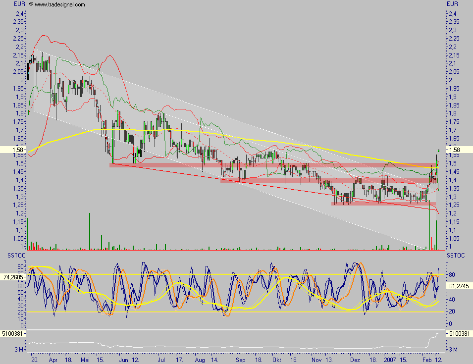This screenshot has height=364, width=473.
Task: Click the 74,2605 stochastic value label
Action: pyautogui.click(x=13, y=278)
